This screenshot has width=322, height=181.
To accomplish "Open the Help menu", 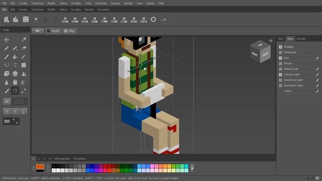I will [161, 4].
